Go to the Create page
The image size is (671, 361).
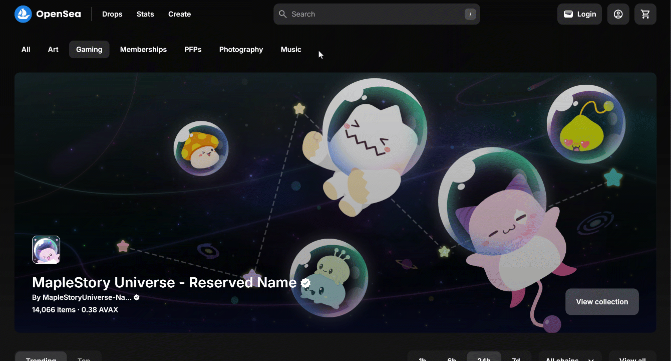pyautogui.click(x=179, y=14)
